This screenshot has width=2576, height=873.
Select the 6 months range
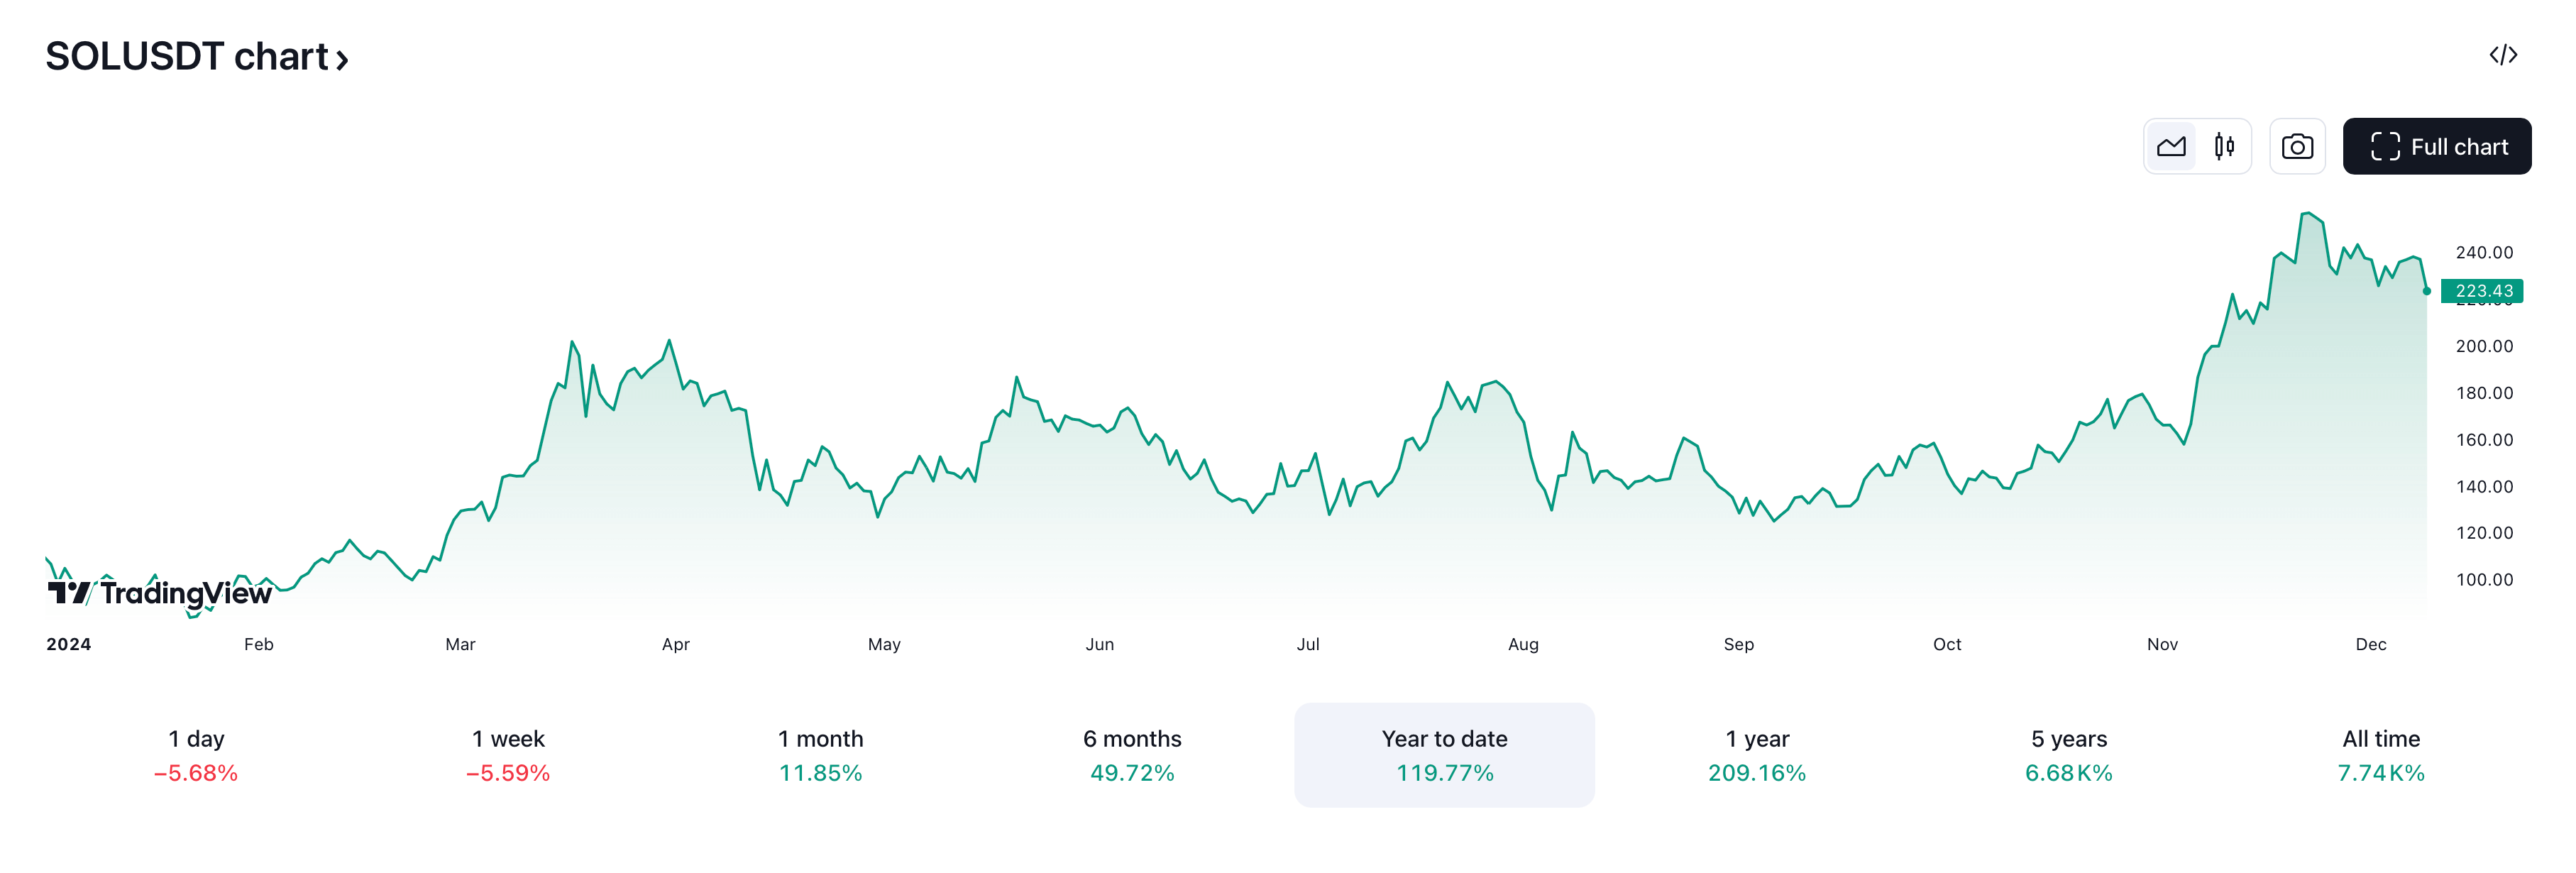click(1132, 755)
